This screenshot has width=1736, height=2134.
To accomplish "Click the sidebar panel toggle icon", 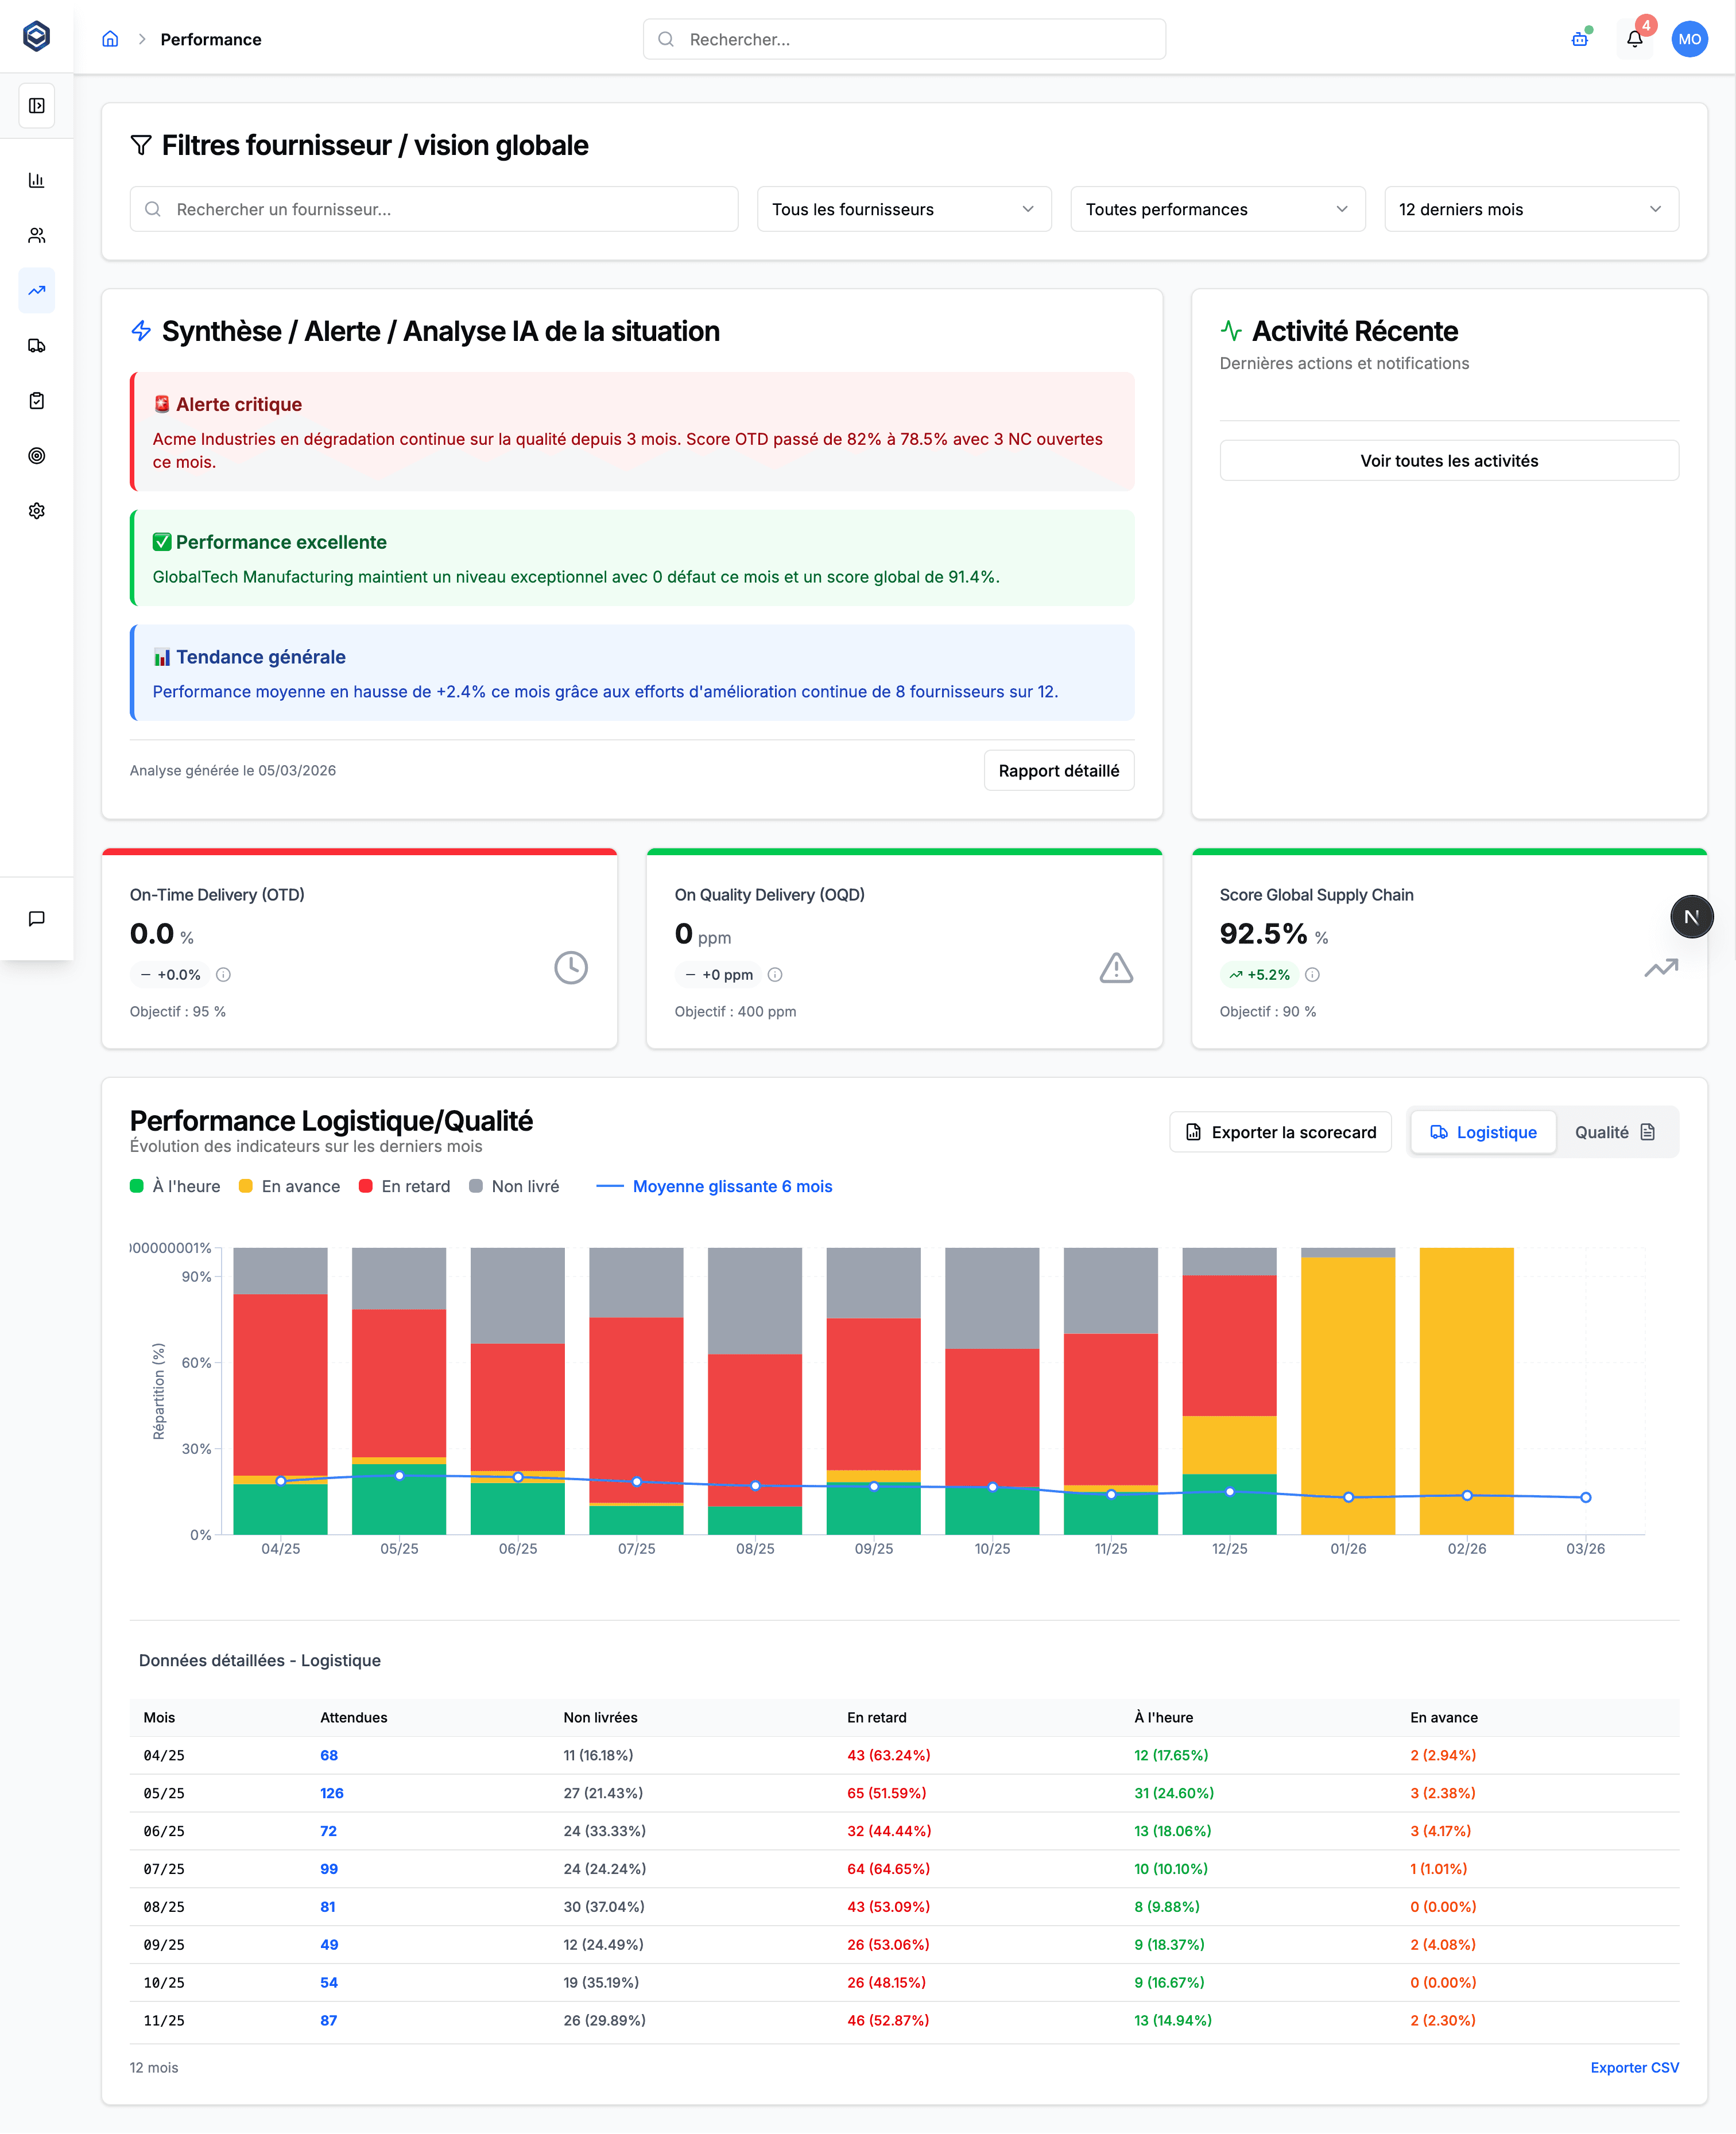I will click(x=37, y=106).
